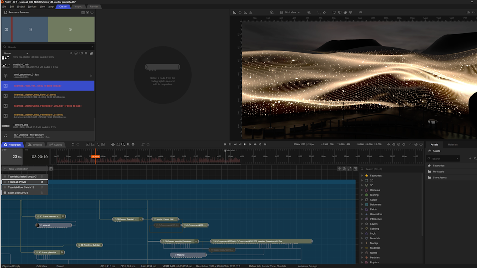Expand the Particles node category
Screen dimensions: 477x268
coord(362,258)
